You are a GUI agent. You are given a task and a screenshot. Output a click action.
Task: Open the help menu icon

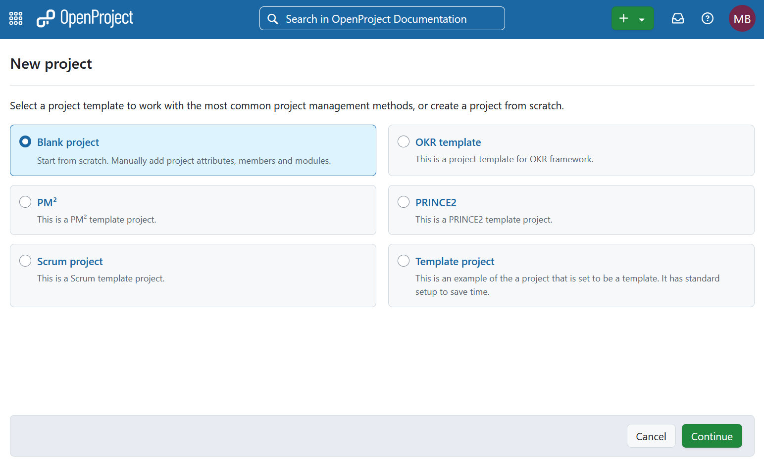[707, 18]
